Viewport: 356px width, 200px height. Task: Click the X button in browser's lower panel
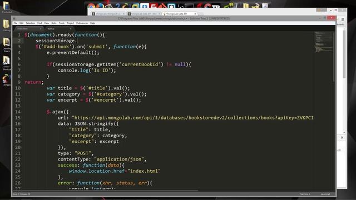point(342,137)
